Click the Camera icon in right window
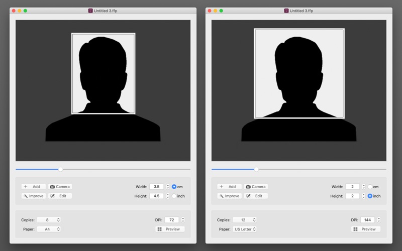Image resolution: width=402 pixels, height=251 pixels. 248,187
